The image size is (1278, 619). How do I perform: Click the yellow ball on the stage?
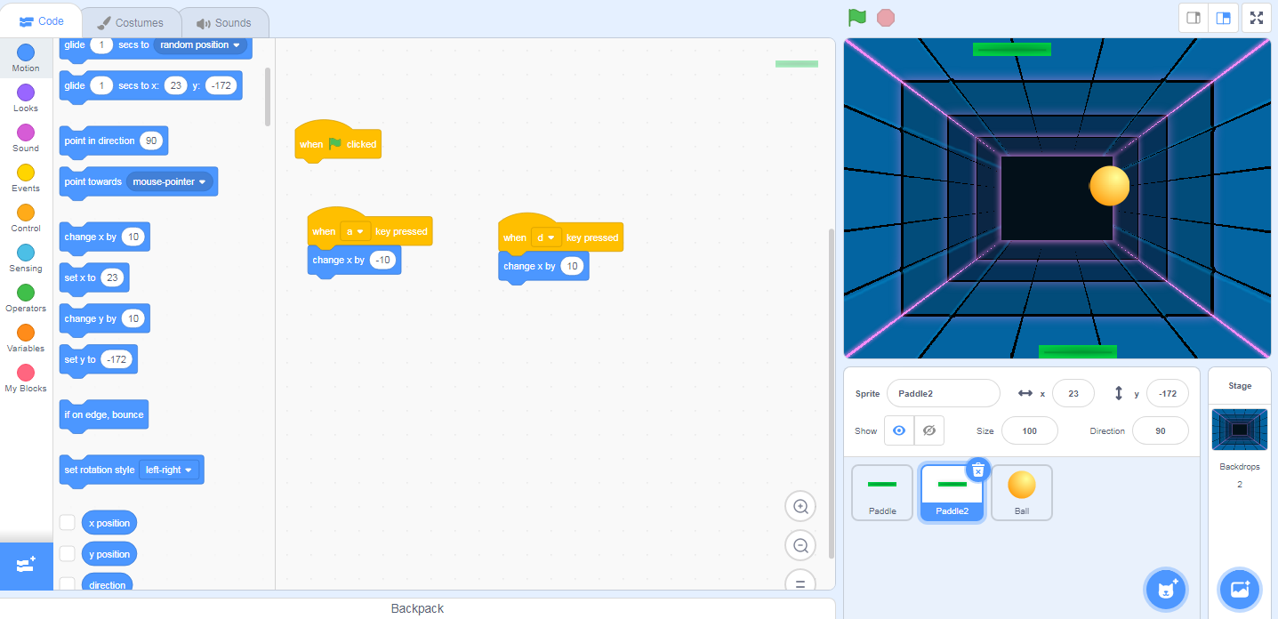pyautogui.click(x=1109, y=185)
